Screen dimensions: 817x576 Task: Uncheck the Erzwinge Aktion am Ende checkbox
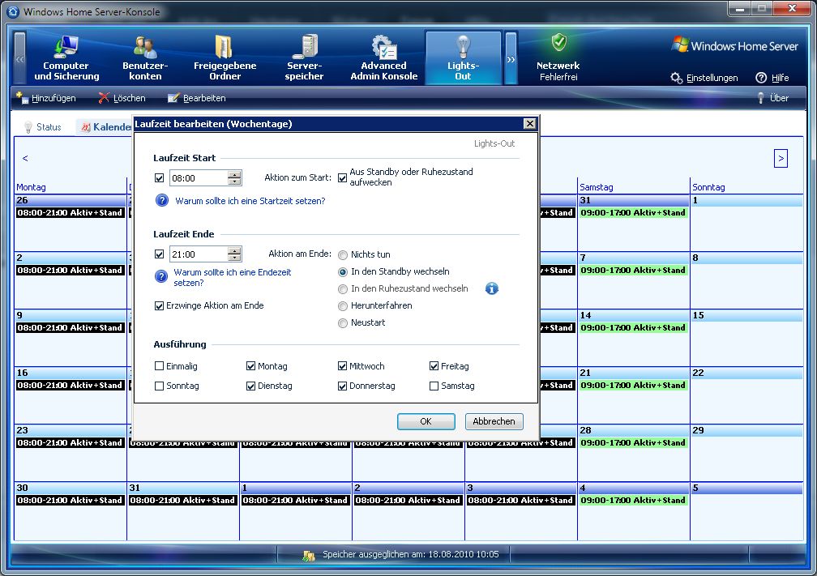point(160,305)
